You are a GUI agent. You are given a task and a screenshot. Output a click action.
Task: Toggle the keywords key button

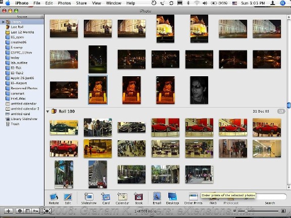pyautogui.click(x=35, y=211)
